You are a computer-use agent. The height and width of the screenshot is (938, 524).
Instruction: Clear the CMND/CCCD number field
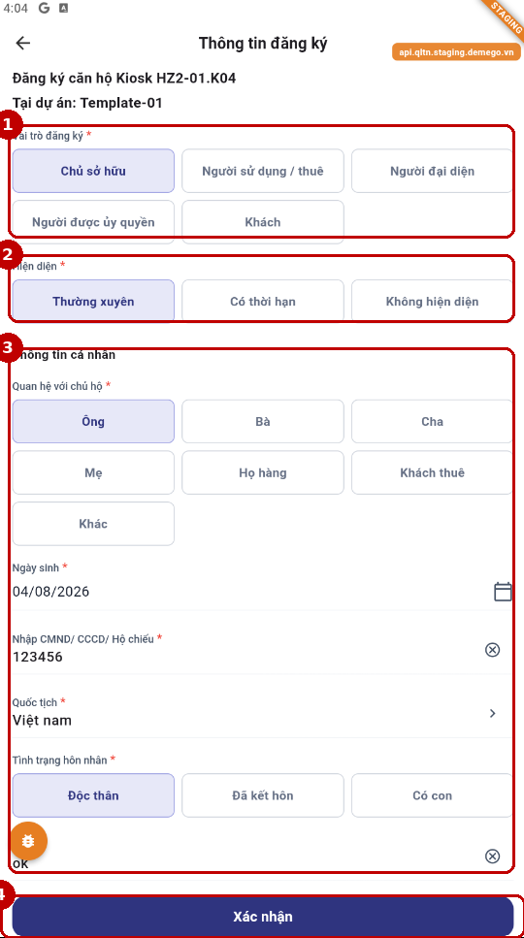point(492,650)
